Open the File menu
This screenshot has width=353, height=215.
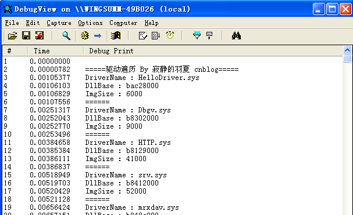(x=12, y=23)
